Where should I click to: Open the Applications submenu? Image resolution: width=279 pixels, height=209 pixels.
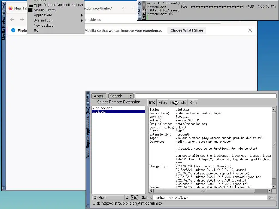coord(56,15)
